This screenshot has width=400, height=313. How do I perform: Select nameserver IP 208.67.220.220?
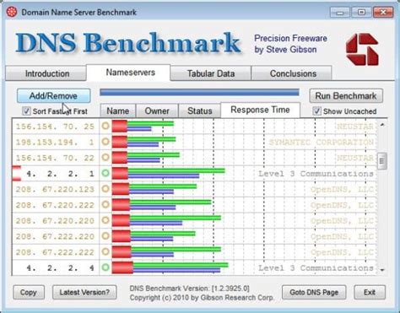click(55, 220)
